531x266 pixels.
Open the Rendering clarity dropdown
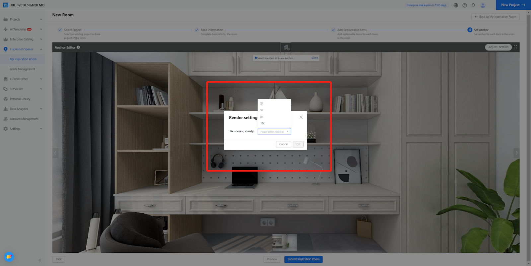click(274, 132)
